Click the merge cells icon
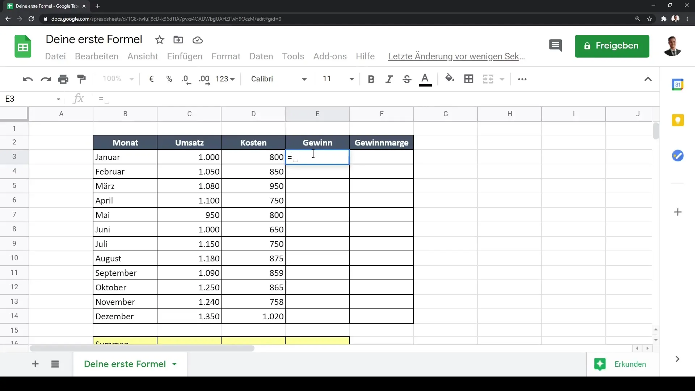This screenshot has width=695, height=391. tap(488, 79)
